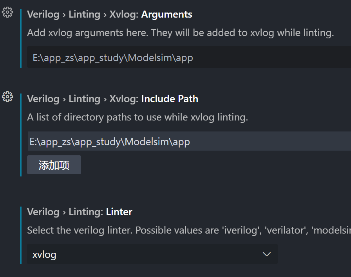Open the Linter dropdown showing xvlog
This screenshot has width=351, height=277.
pyautogui.click(x=152, y=254)
